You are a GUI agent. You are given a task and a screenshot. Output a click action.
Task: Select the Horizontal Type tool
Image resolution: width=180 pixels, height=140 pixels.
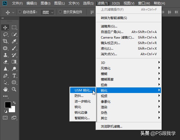14,76
